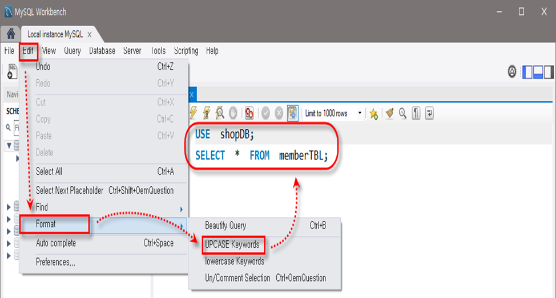
Task: Click the Stop execution hand icon
Action: point(233,113)
